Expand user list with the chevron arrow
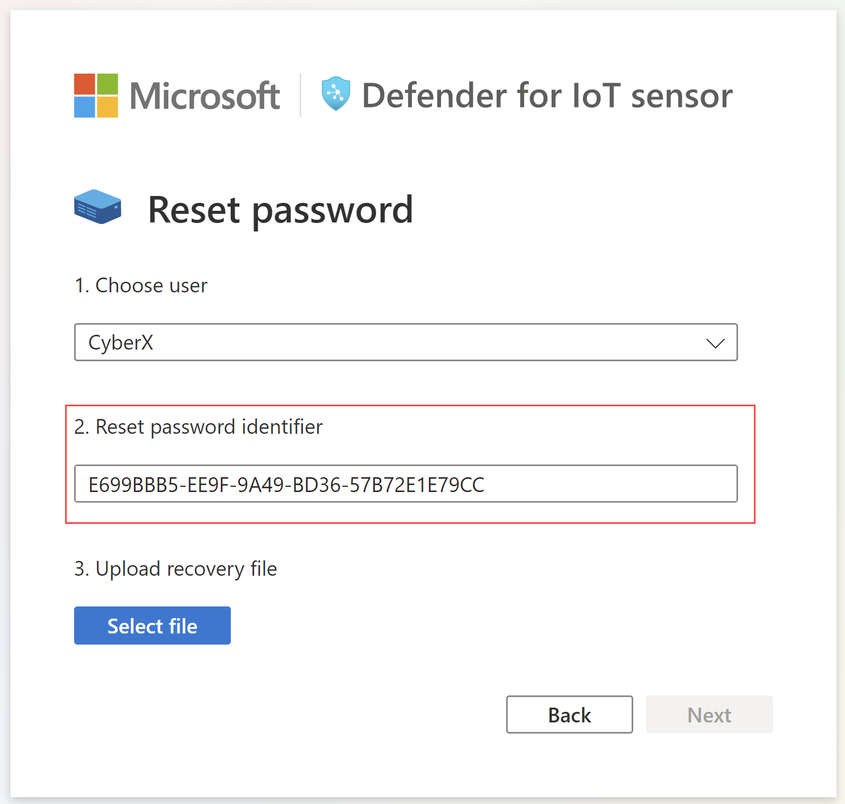This screenshot has height=804, width=845. tap(715, 343)
